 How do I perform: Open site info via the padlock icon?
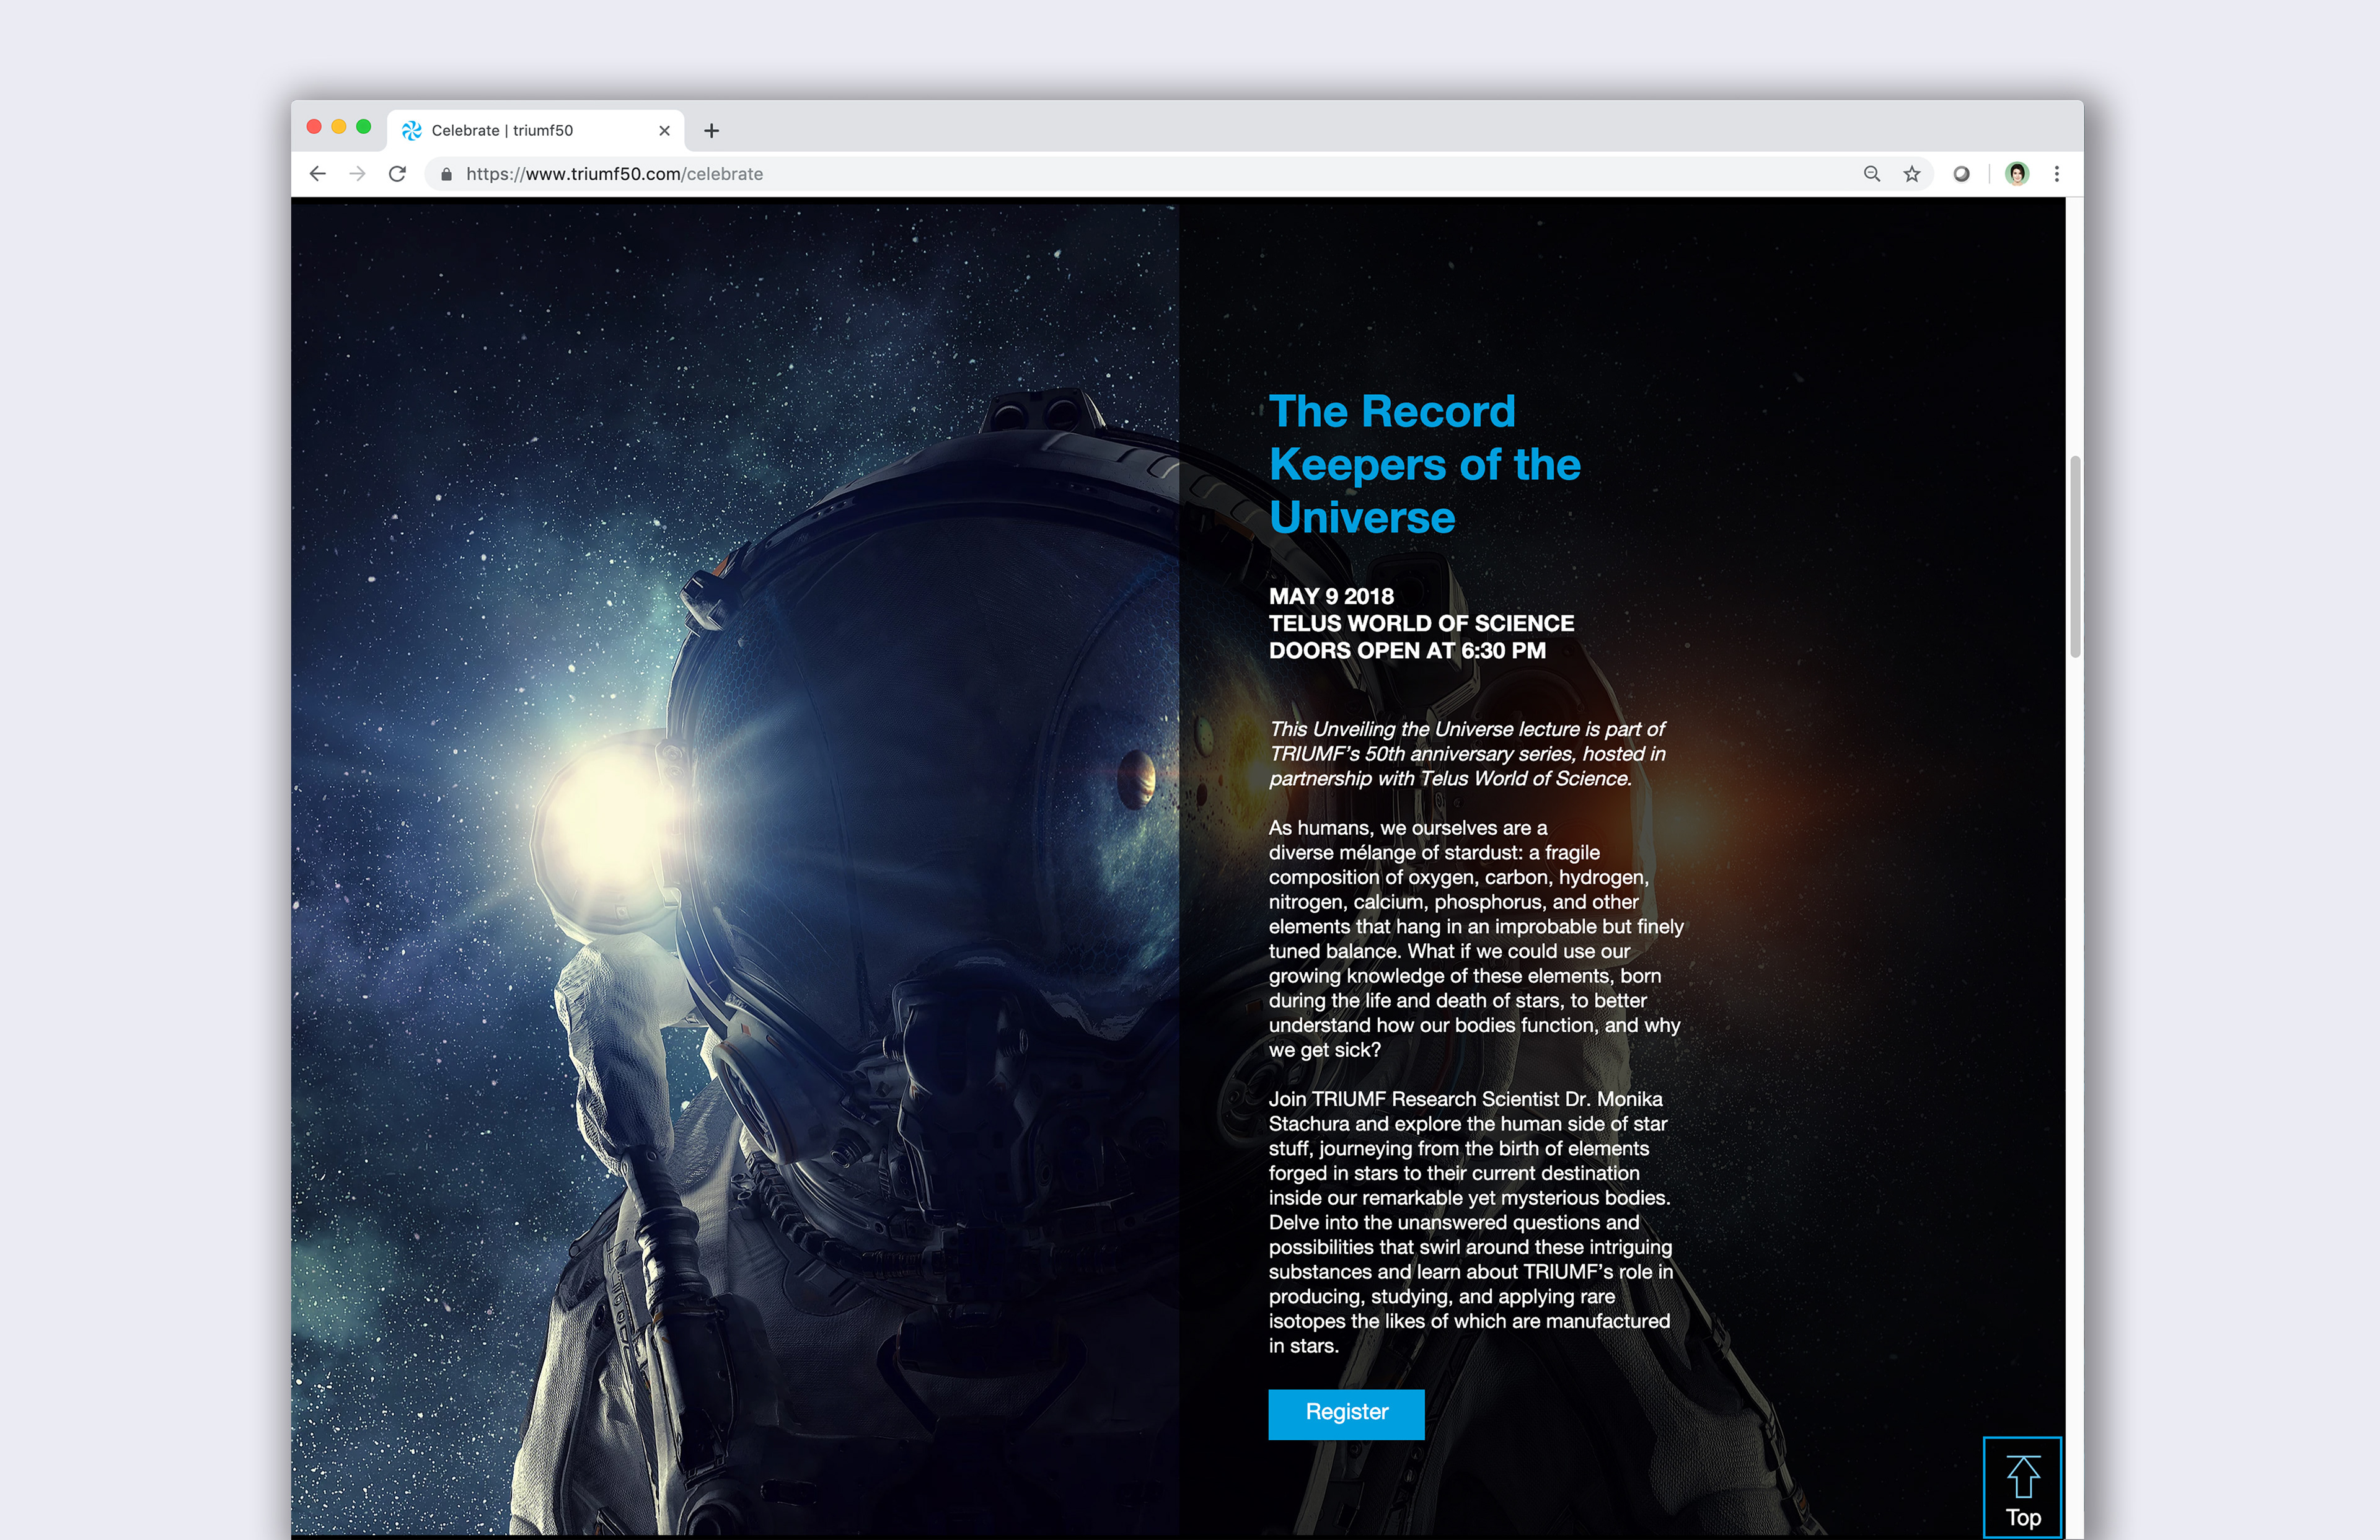click(x=446, y=174)
